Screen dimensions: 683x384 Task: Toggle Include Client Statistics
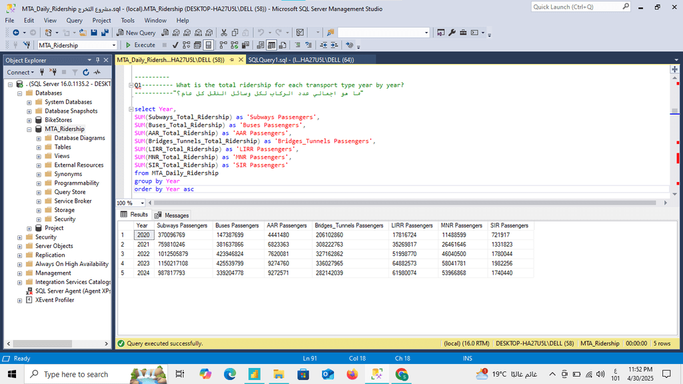pos(245,45)
